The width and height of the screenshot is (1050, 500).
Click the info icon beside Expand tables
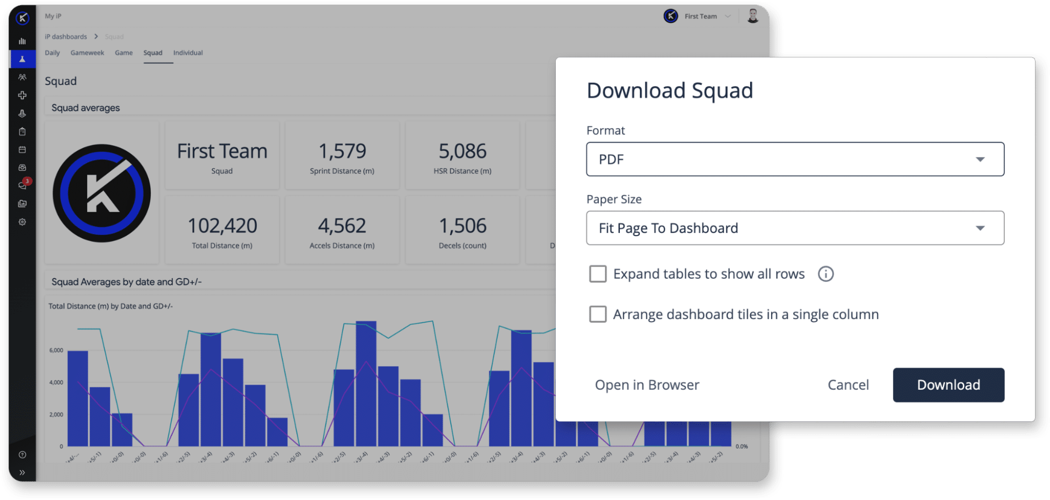(x=825, y=274)
